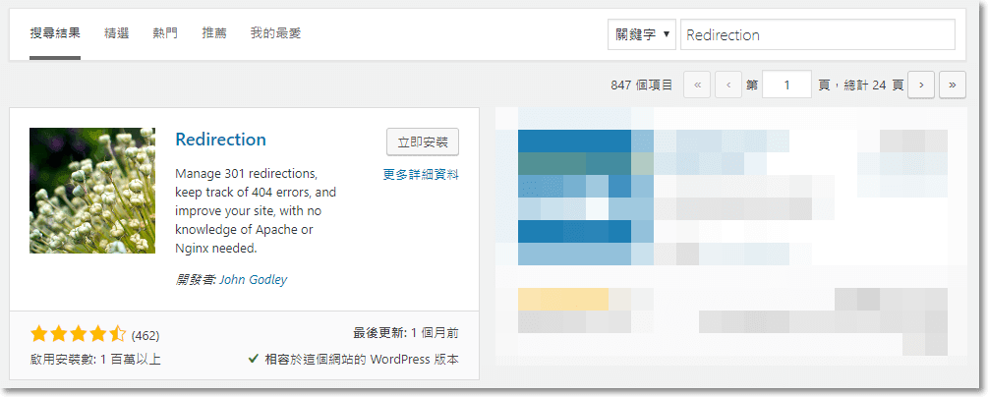
Task: Click the current page number field
Action: tap(786, 85)
